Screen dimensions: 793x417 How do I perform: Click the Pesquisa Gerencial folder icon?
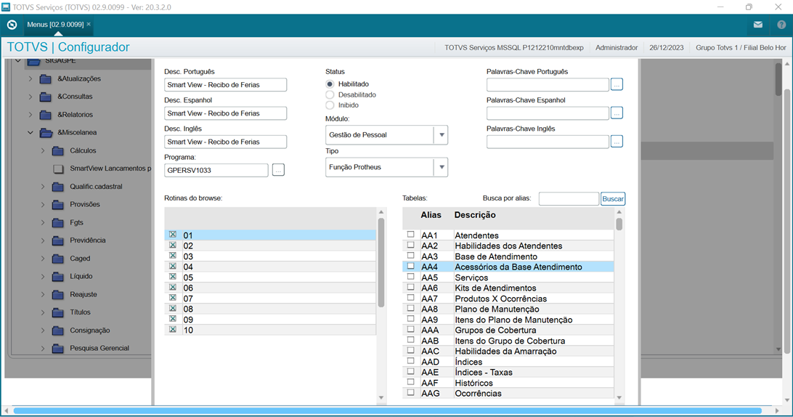pos(58,348)
